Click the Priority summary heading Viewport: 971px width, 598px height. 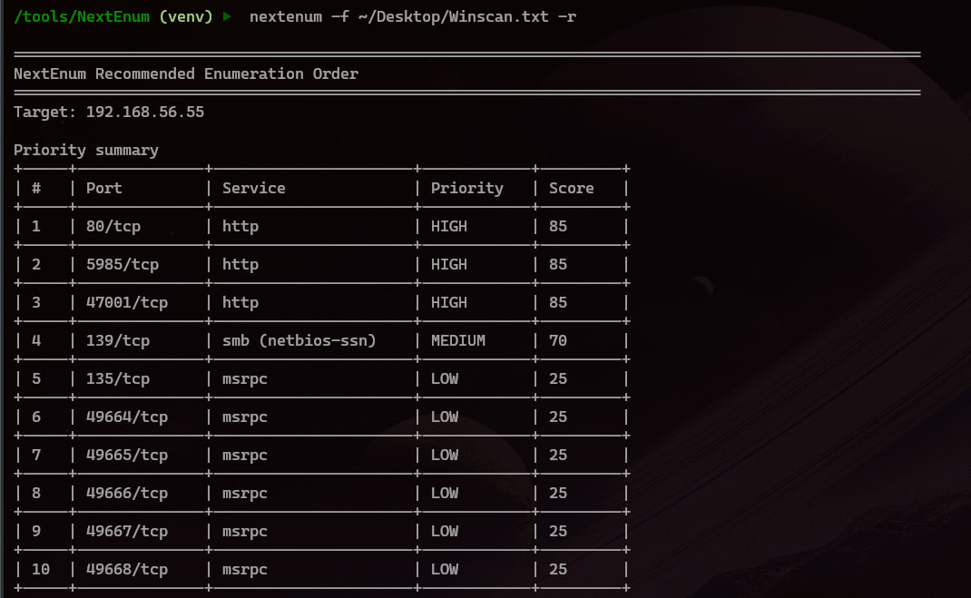coord(86,151)
